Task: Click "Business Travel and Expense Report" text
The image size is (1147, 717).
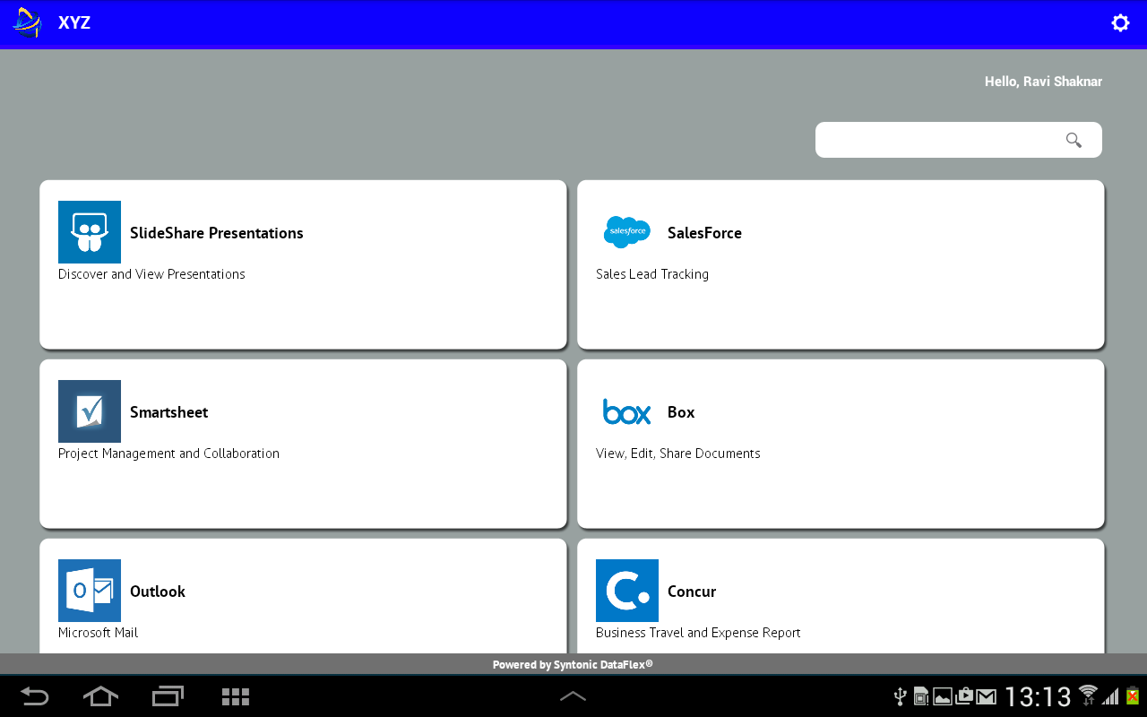Action: pos(698,633)
